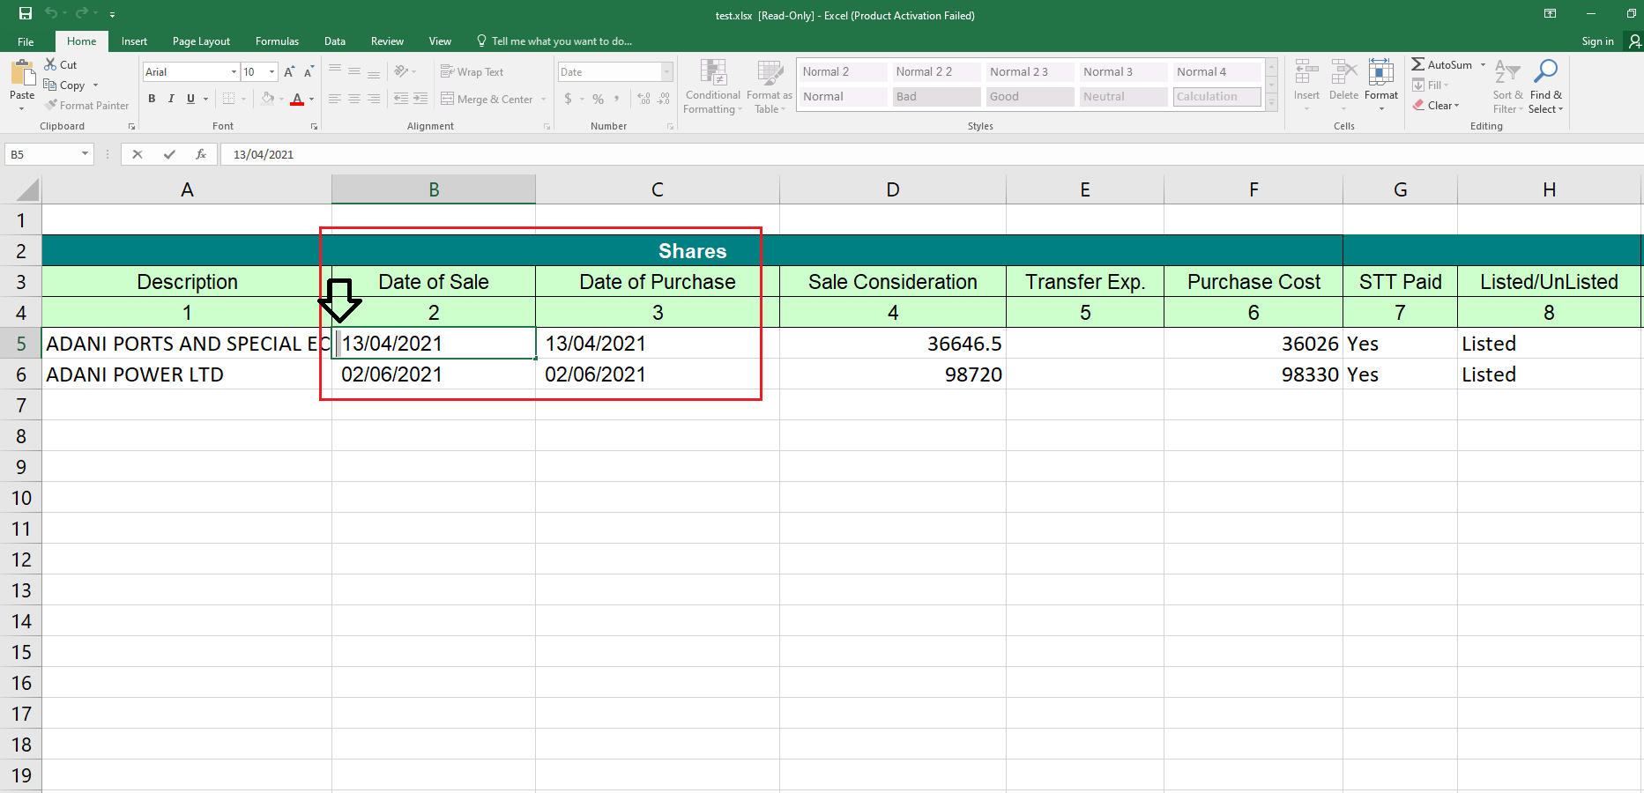
Task: Click the Tell me search box
Action: coord(554,41)
